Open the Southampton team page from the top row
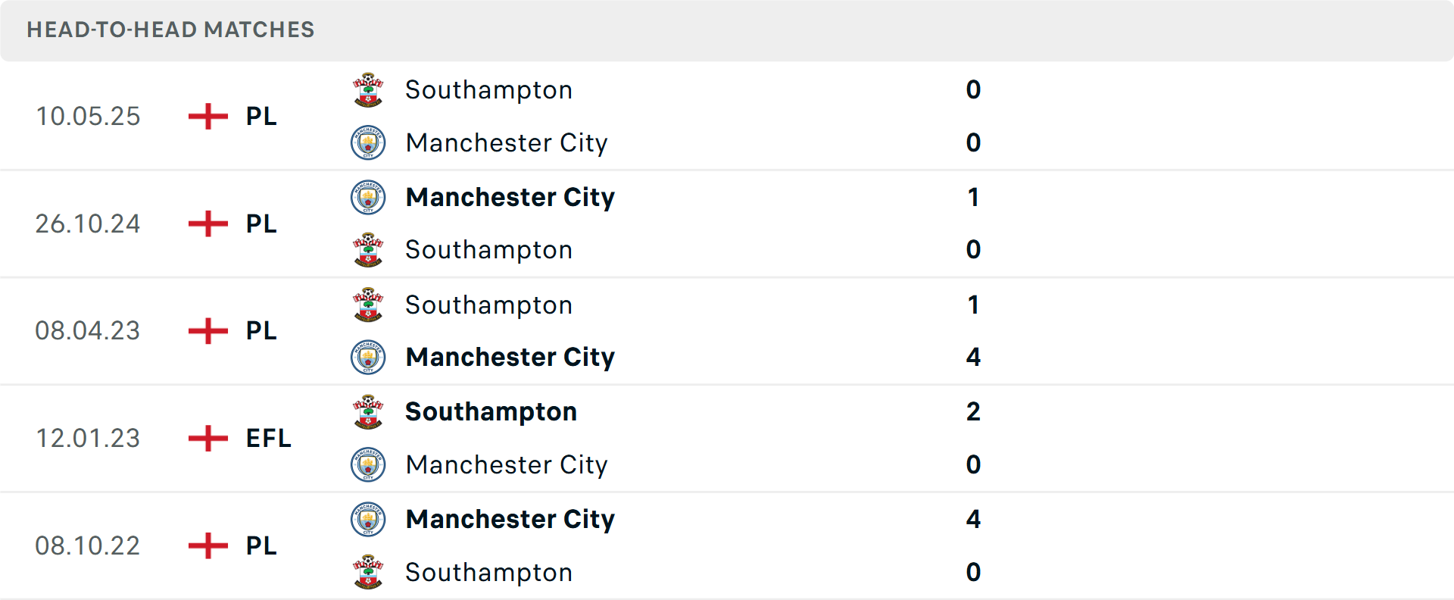 coord(488,89)
